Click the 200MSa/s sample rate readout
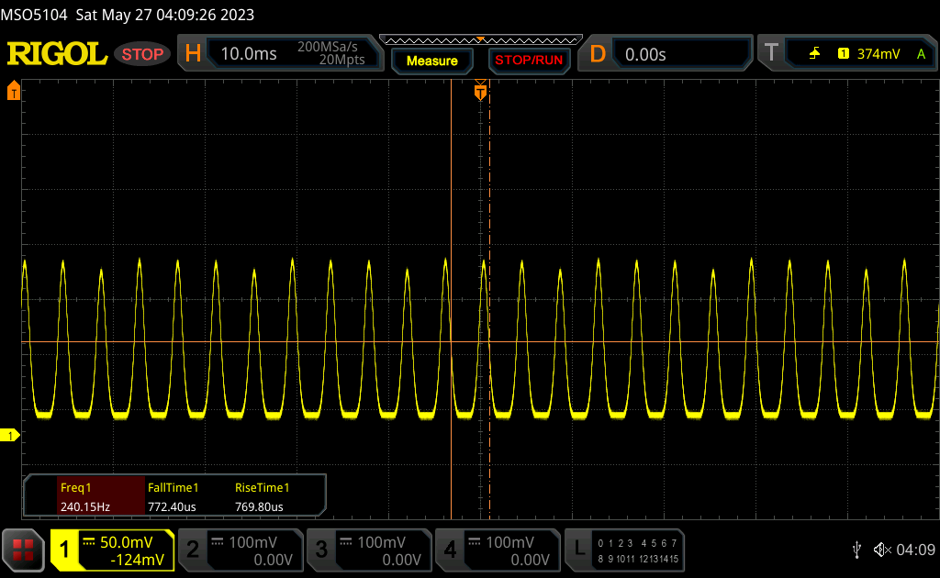This screenshot has height=578, width=940. coord(328,47)
